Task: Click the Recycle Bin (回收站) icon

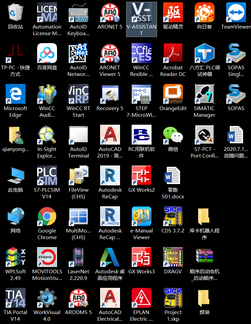Action: coord(15,13)
